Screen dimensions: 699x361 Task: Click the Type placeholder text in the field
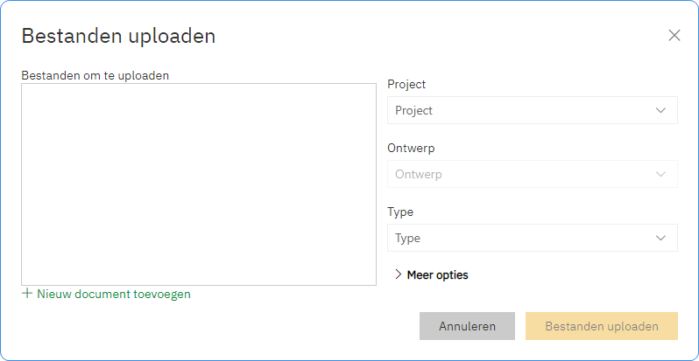408,238
